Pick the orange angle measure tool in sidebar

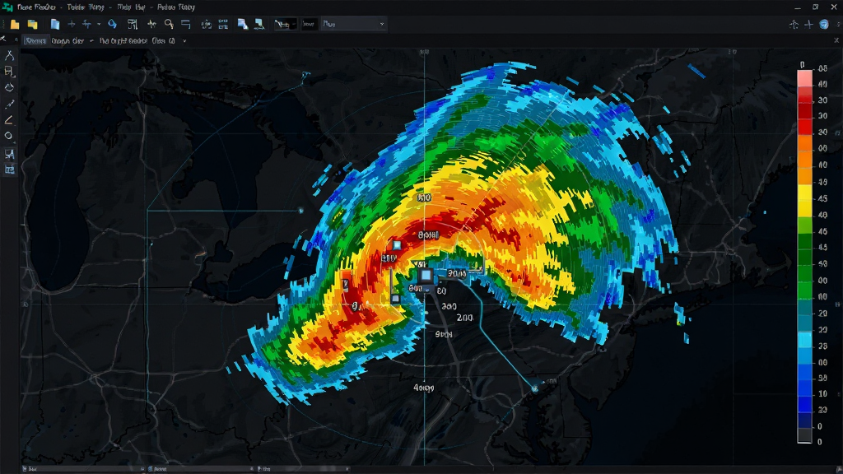click(9, 120)
